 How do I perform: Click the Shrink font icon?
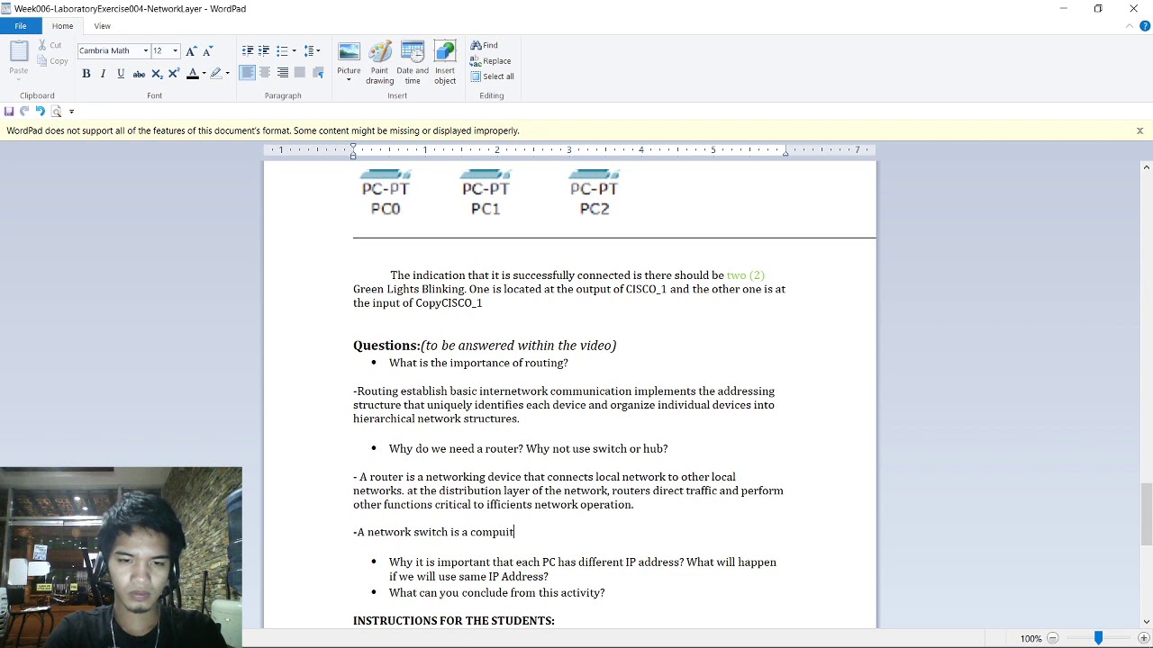pos(207,50)
